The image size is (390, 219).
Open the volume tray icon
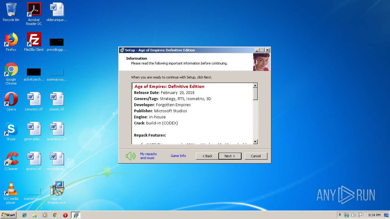tap(354, 215)
